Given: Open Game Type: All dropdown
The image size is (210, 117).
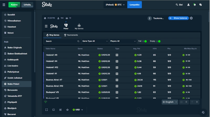Looking at the screenshot, I should pyautogui.click(x=95, y=41).
